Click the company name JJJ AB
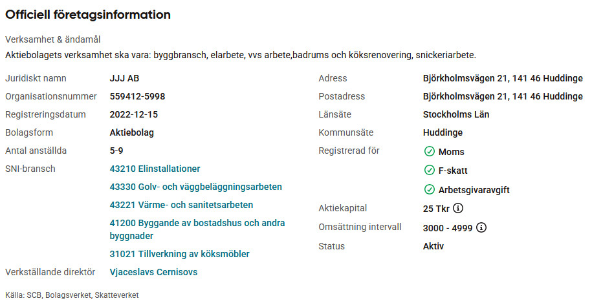This screenshot has width=614, height=303. 124,78
